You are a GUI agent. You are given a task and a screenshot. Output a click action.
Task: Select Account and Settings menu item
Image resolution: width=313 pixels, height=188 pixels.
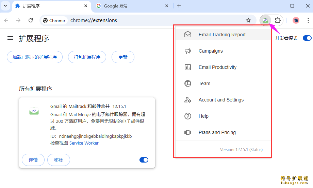223,100
